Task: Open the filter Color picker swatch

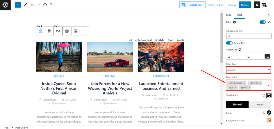Action: pyautogui.click(x=269, y=113)
